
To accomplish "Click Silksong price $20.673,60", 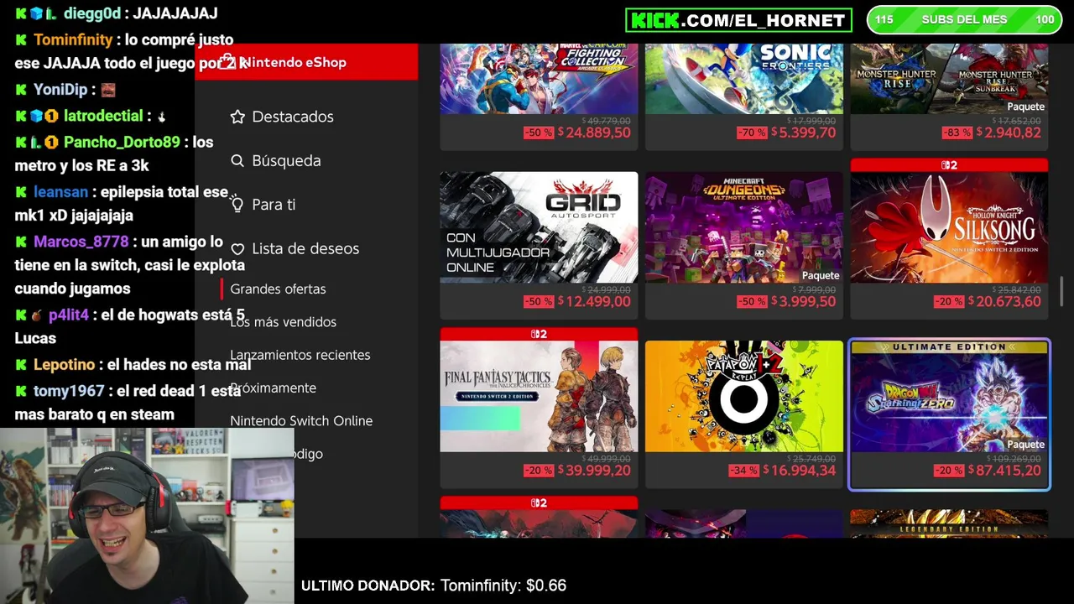I will pyautogui.click(x=1004, y=302).
